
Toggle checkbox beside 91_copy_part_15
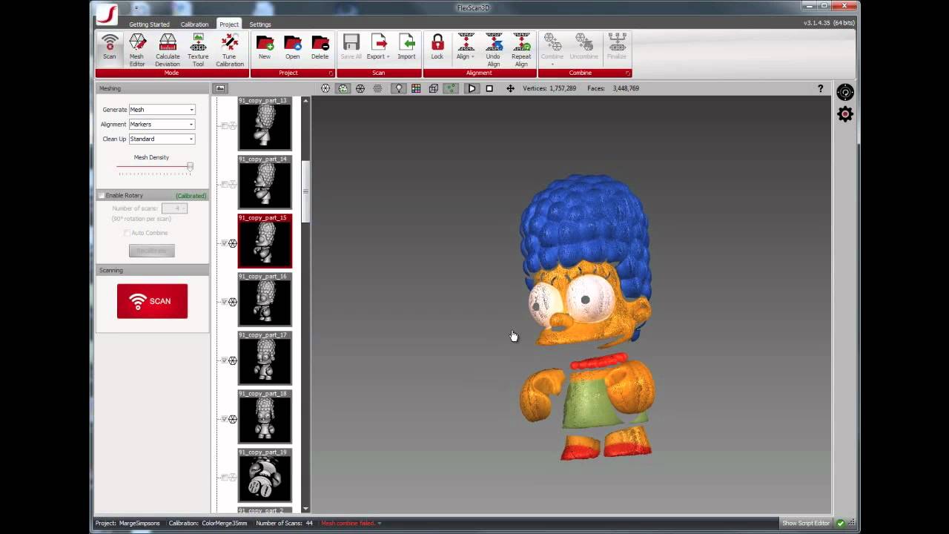223,243
